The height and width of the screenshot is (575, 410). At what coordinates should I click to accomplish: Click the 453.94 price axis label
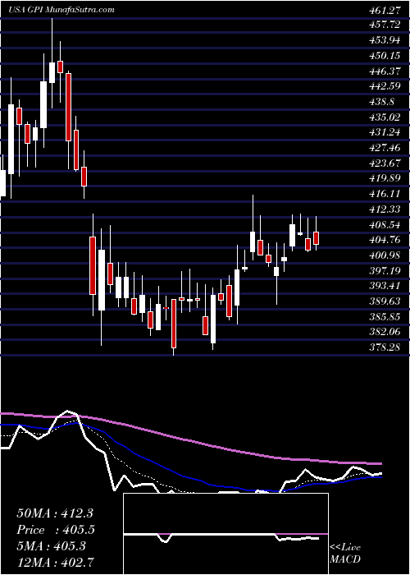click(383, 40)
